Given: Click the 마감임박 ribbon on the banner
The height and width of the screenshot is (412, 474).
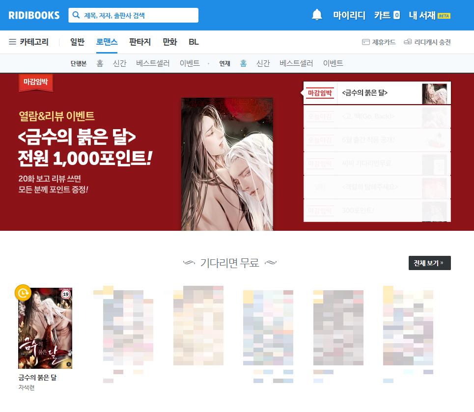Looking at the screenshot, I should coord(36,82).
